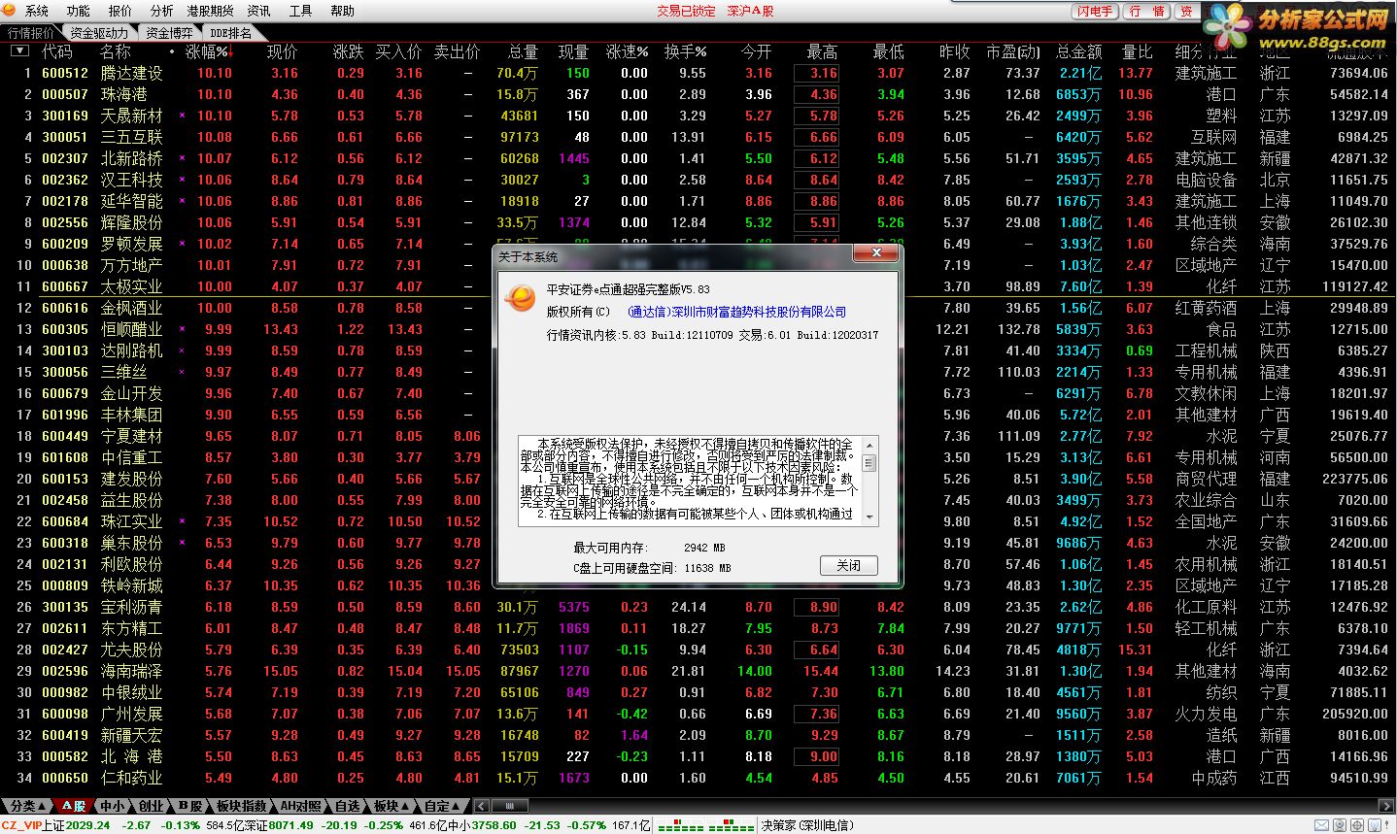Screen dimensions: 1397x834
Task: Click the orange app logo in menu bar
Action: click(x=11, y=10)
